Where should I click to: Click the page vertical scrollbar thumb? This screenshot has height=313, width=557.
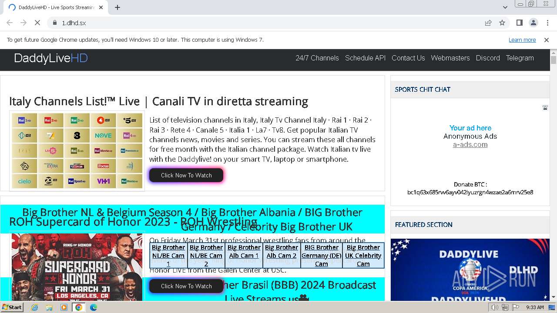tap(554, 60)
